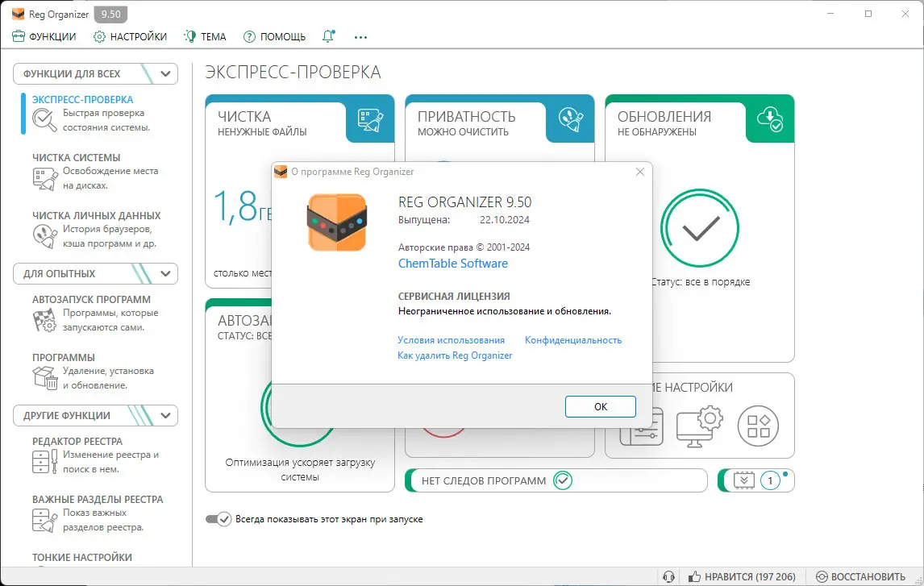
Task: Click the Оптимизация ускоряет загрузку системы text
Action: click(x=300, y=469)
